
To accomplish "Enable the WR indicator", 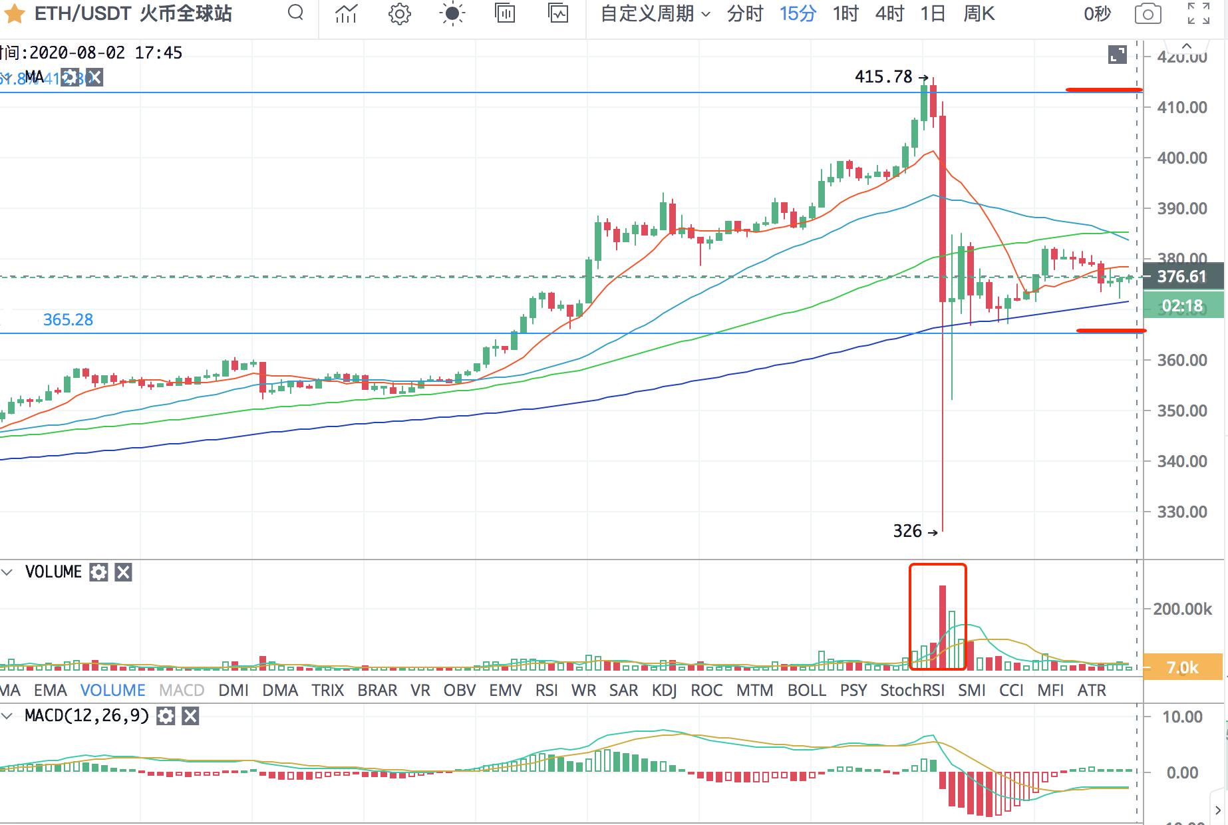I will coord(583,691).
